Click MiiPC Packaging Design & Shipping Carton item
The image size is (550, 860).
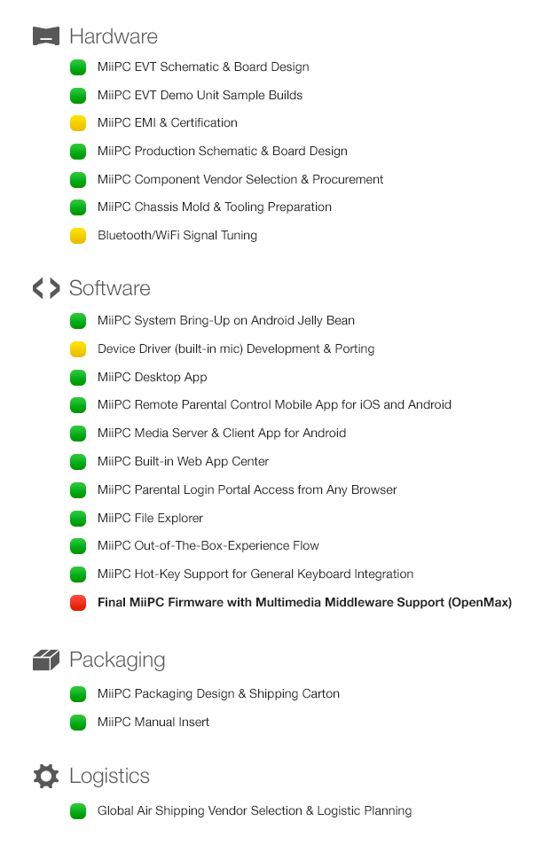tap(218, 694)
